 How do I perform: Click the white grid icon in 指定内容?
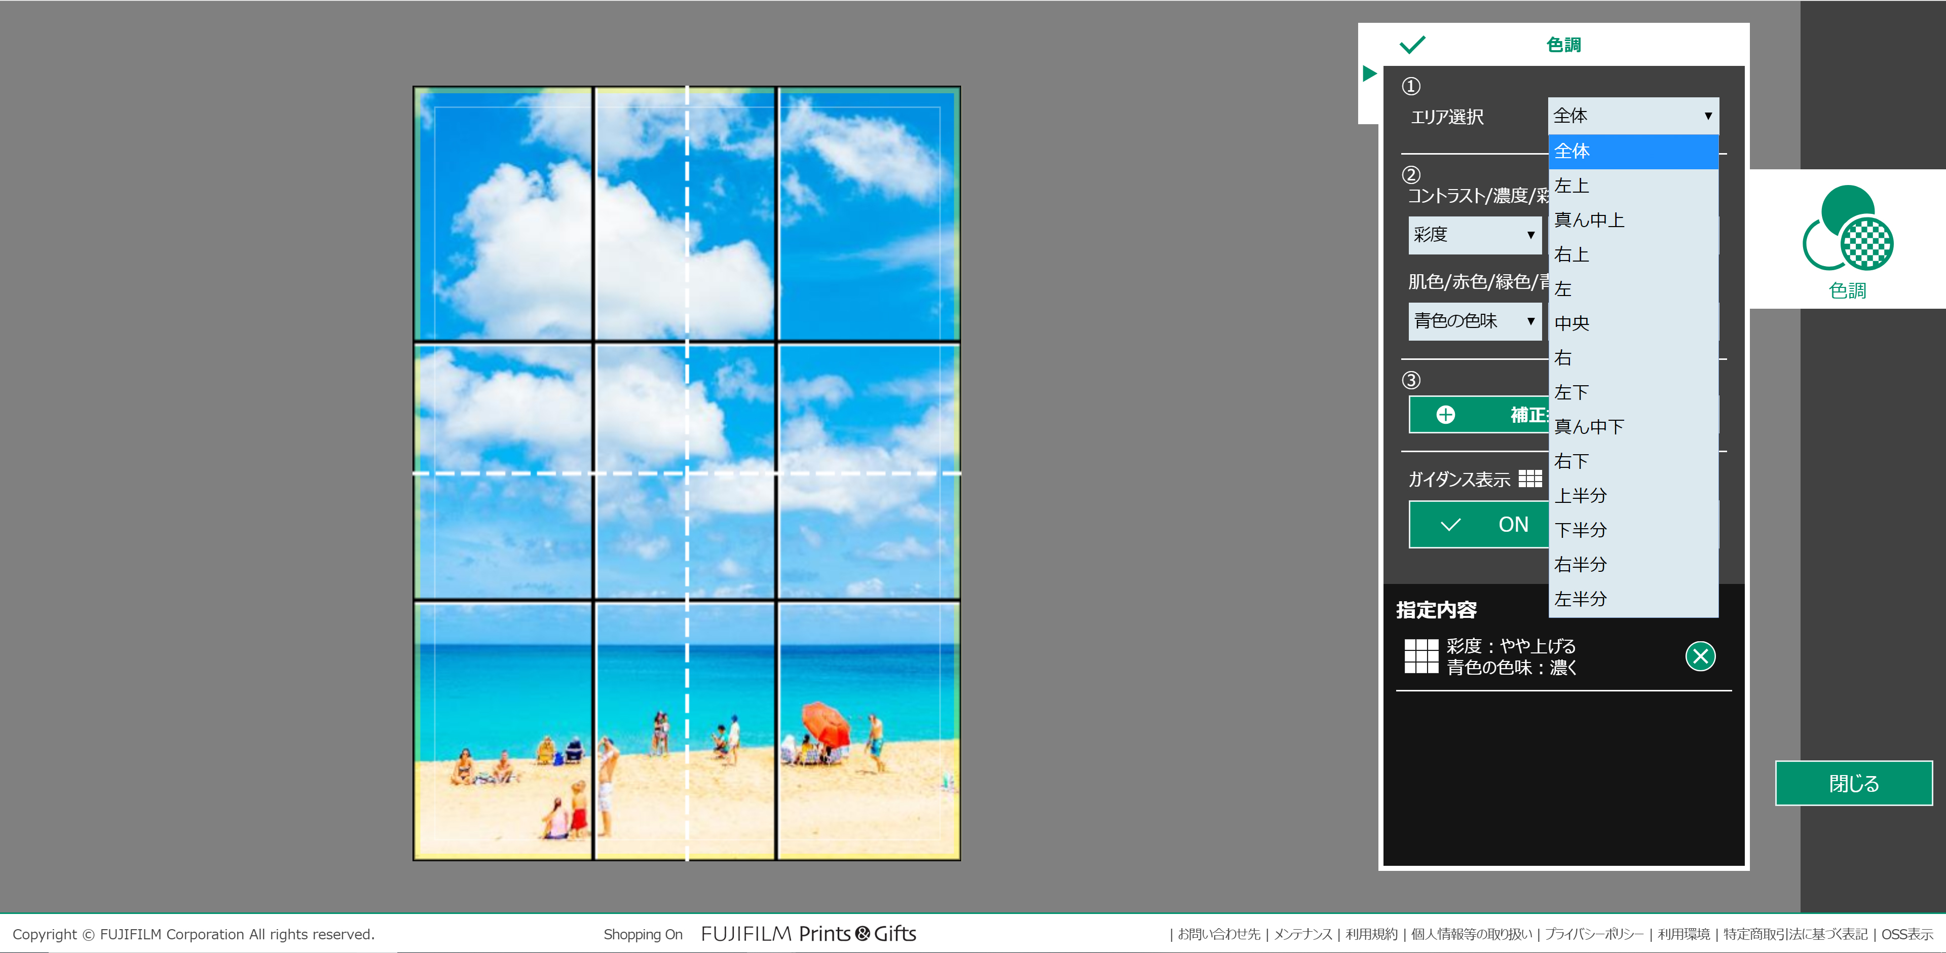pyautogui.click(x=1421, y=656)
